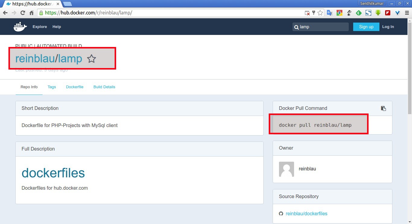Click the Docker Pull Command header
412x224 pixels.
tap(332, 108)
